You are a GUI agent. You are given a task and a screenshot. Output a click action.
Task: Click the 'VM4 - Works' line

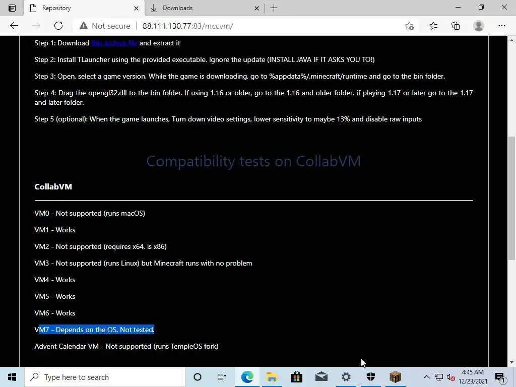tap(55, 280)
